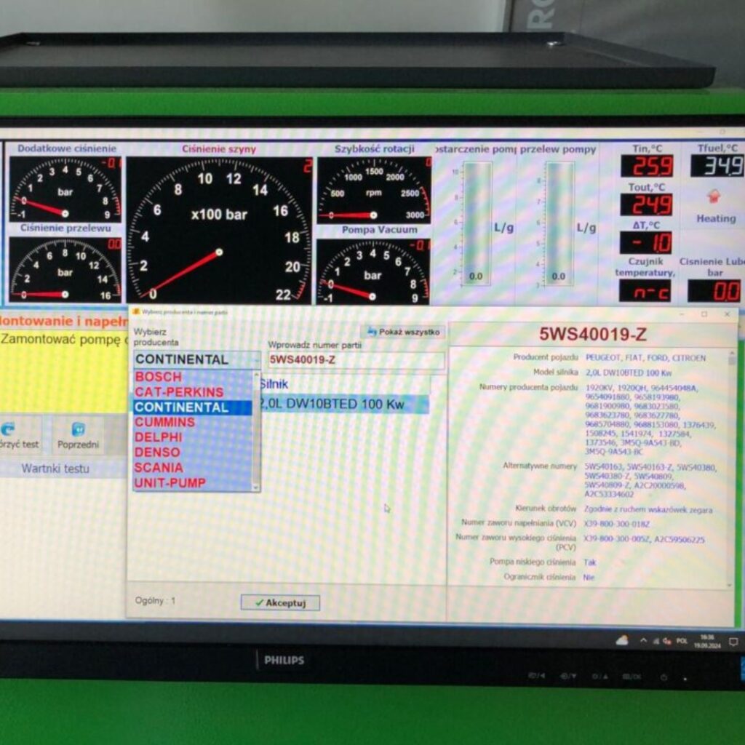
Task: Click the Tout temperature readout
Action: click(646, 204)
